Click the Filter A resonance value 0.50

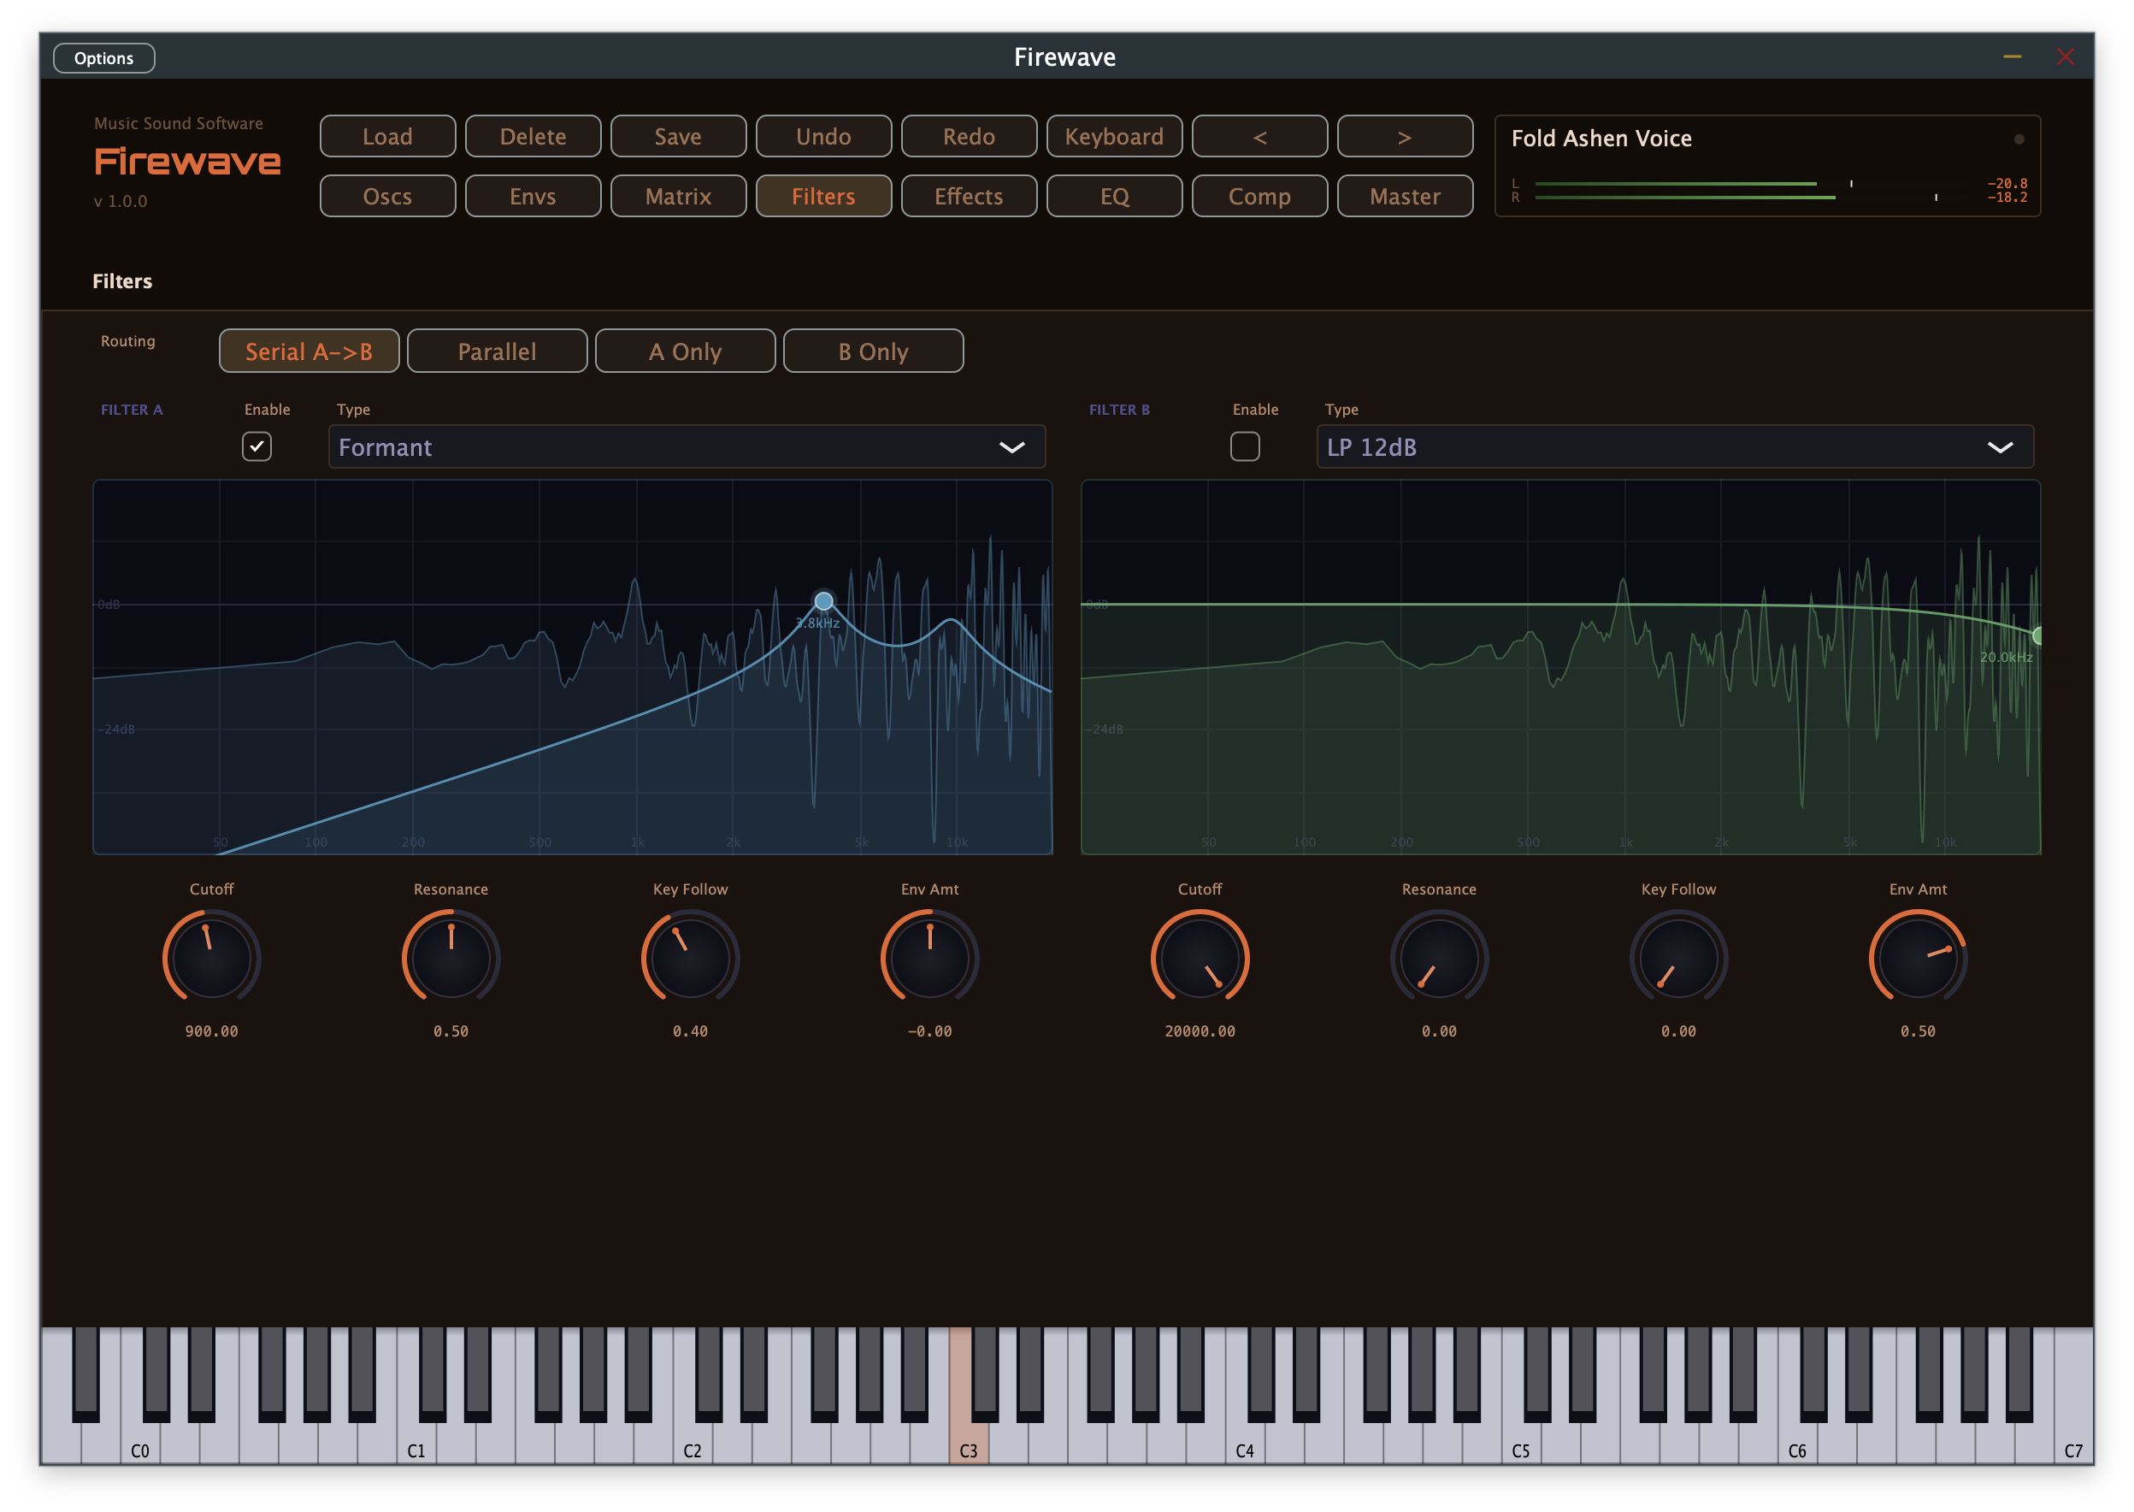pos(451,1031)
